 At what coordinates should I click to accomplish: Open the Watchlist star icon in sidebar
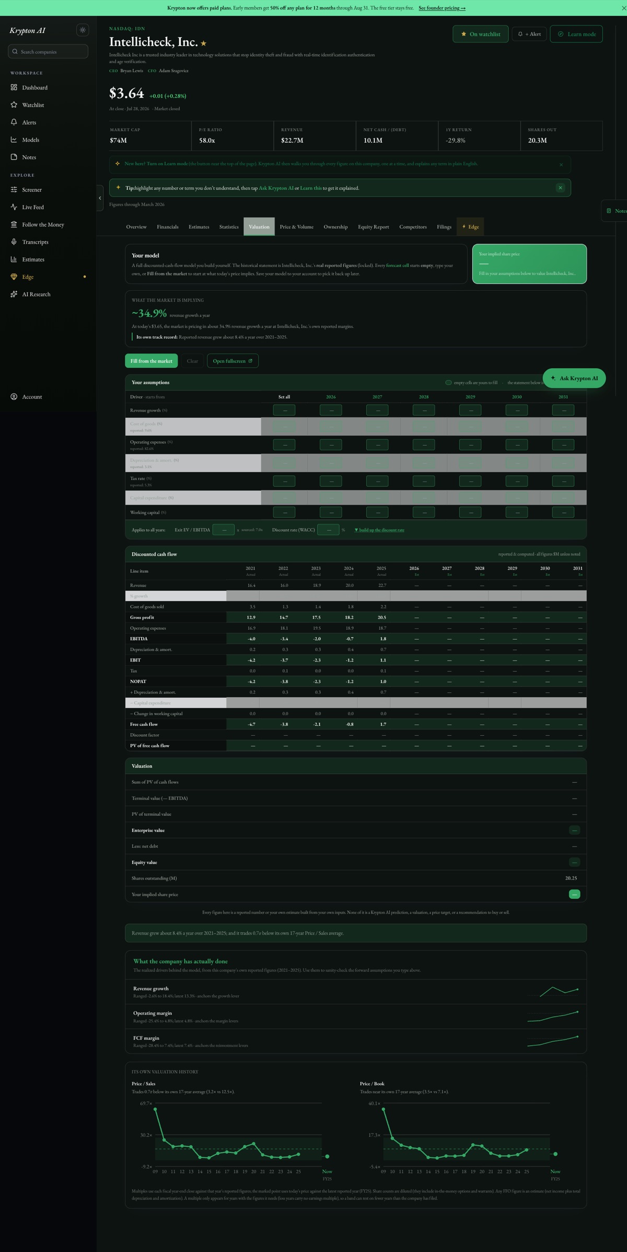pyautogui.click(x=14, y=105)
